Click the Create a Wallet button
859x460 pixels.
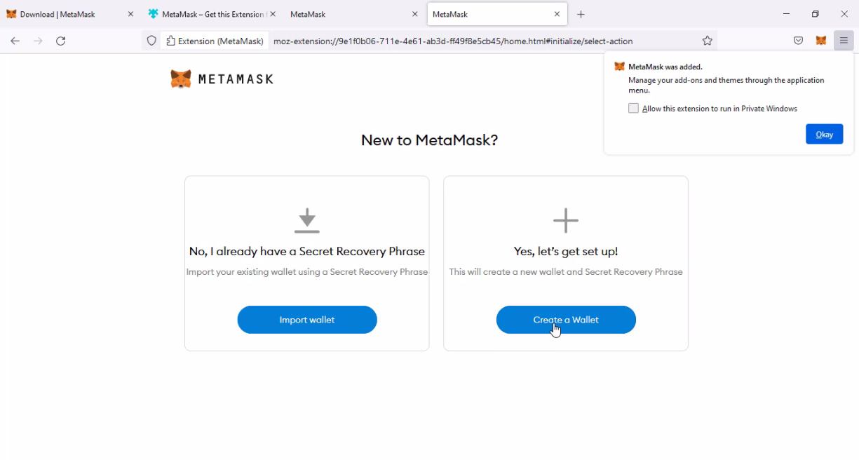tap(566, 320)
